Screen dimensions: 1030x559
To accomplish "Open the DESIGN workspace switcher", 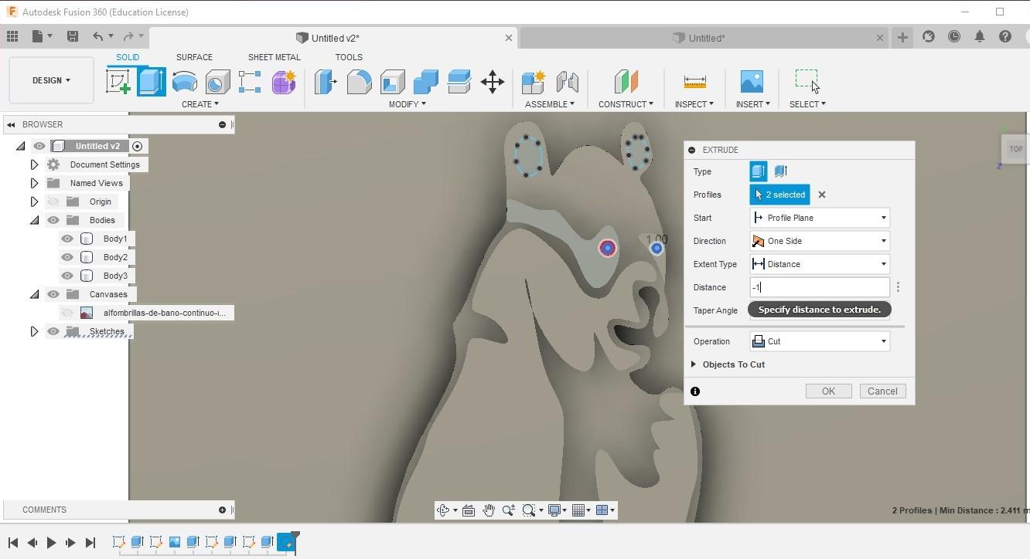I will [x=51, y=80].
